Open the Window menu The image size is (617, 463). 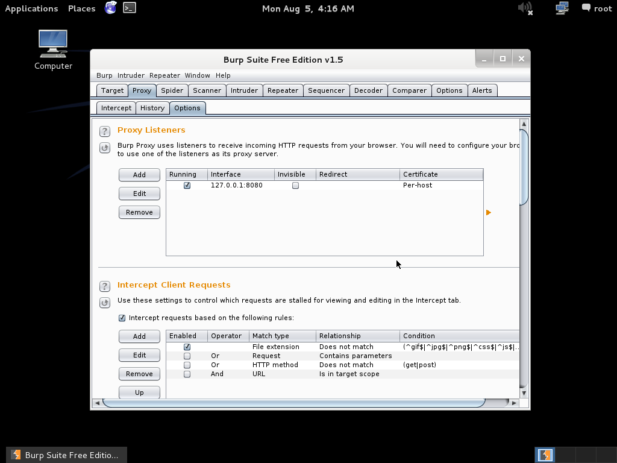coord(197,75)
